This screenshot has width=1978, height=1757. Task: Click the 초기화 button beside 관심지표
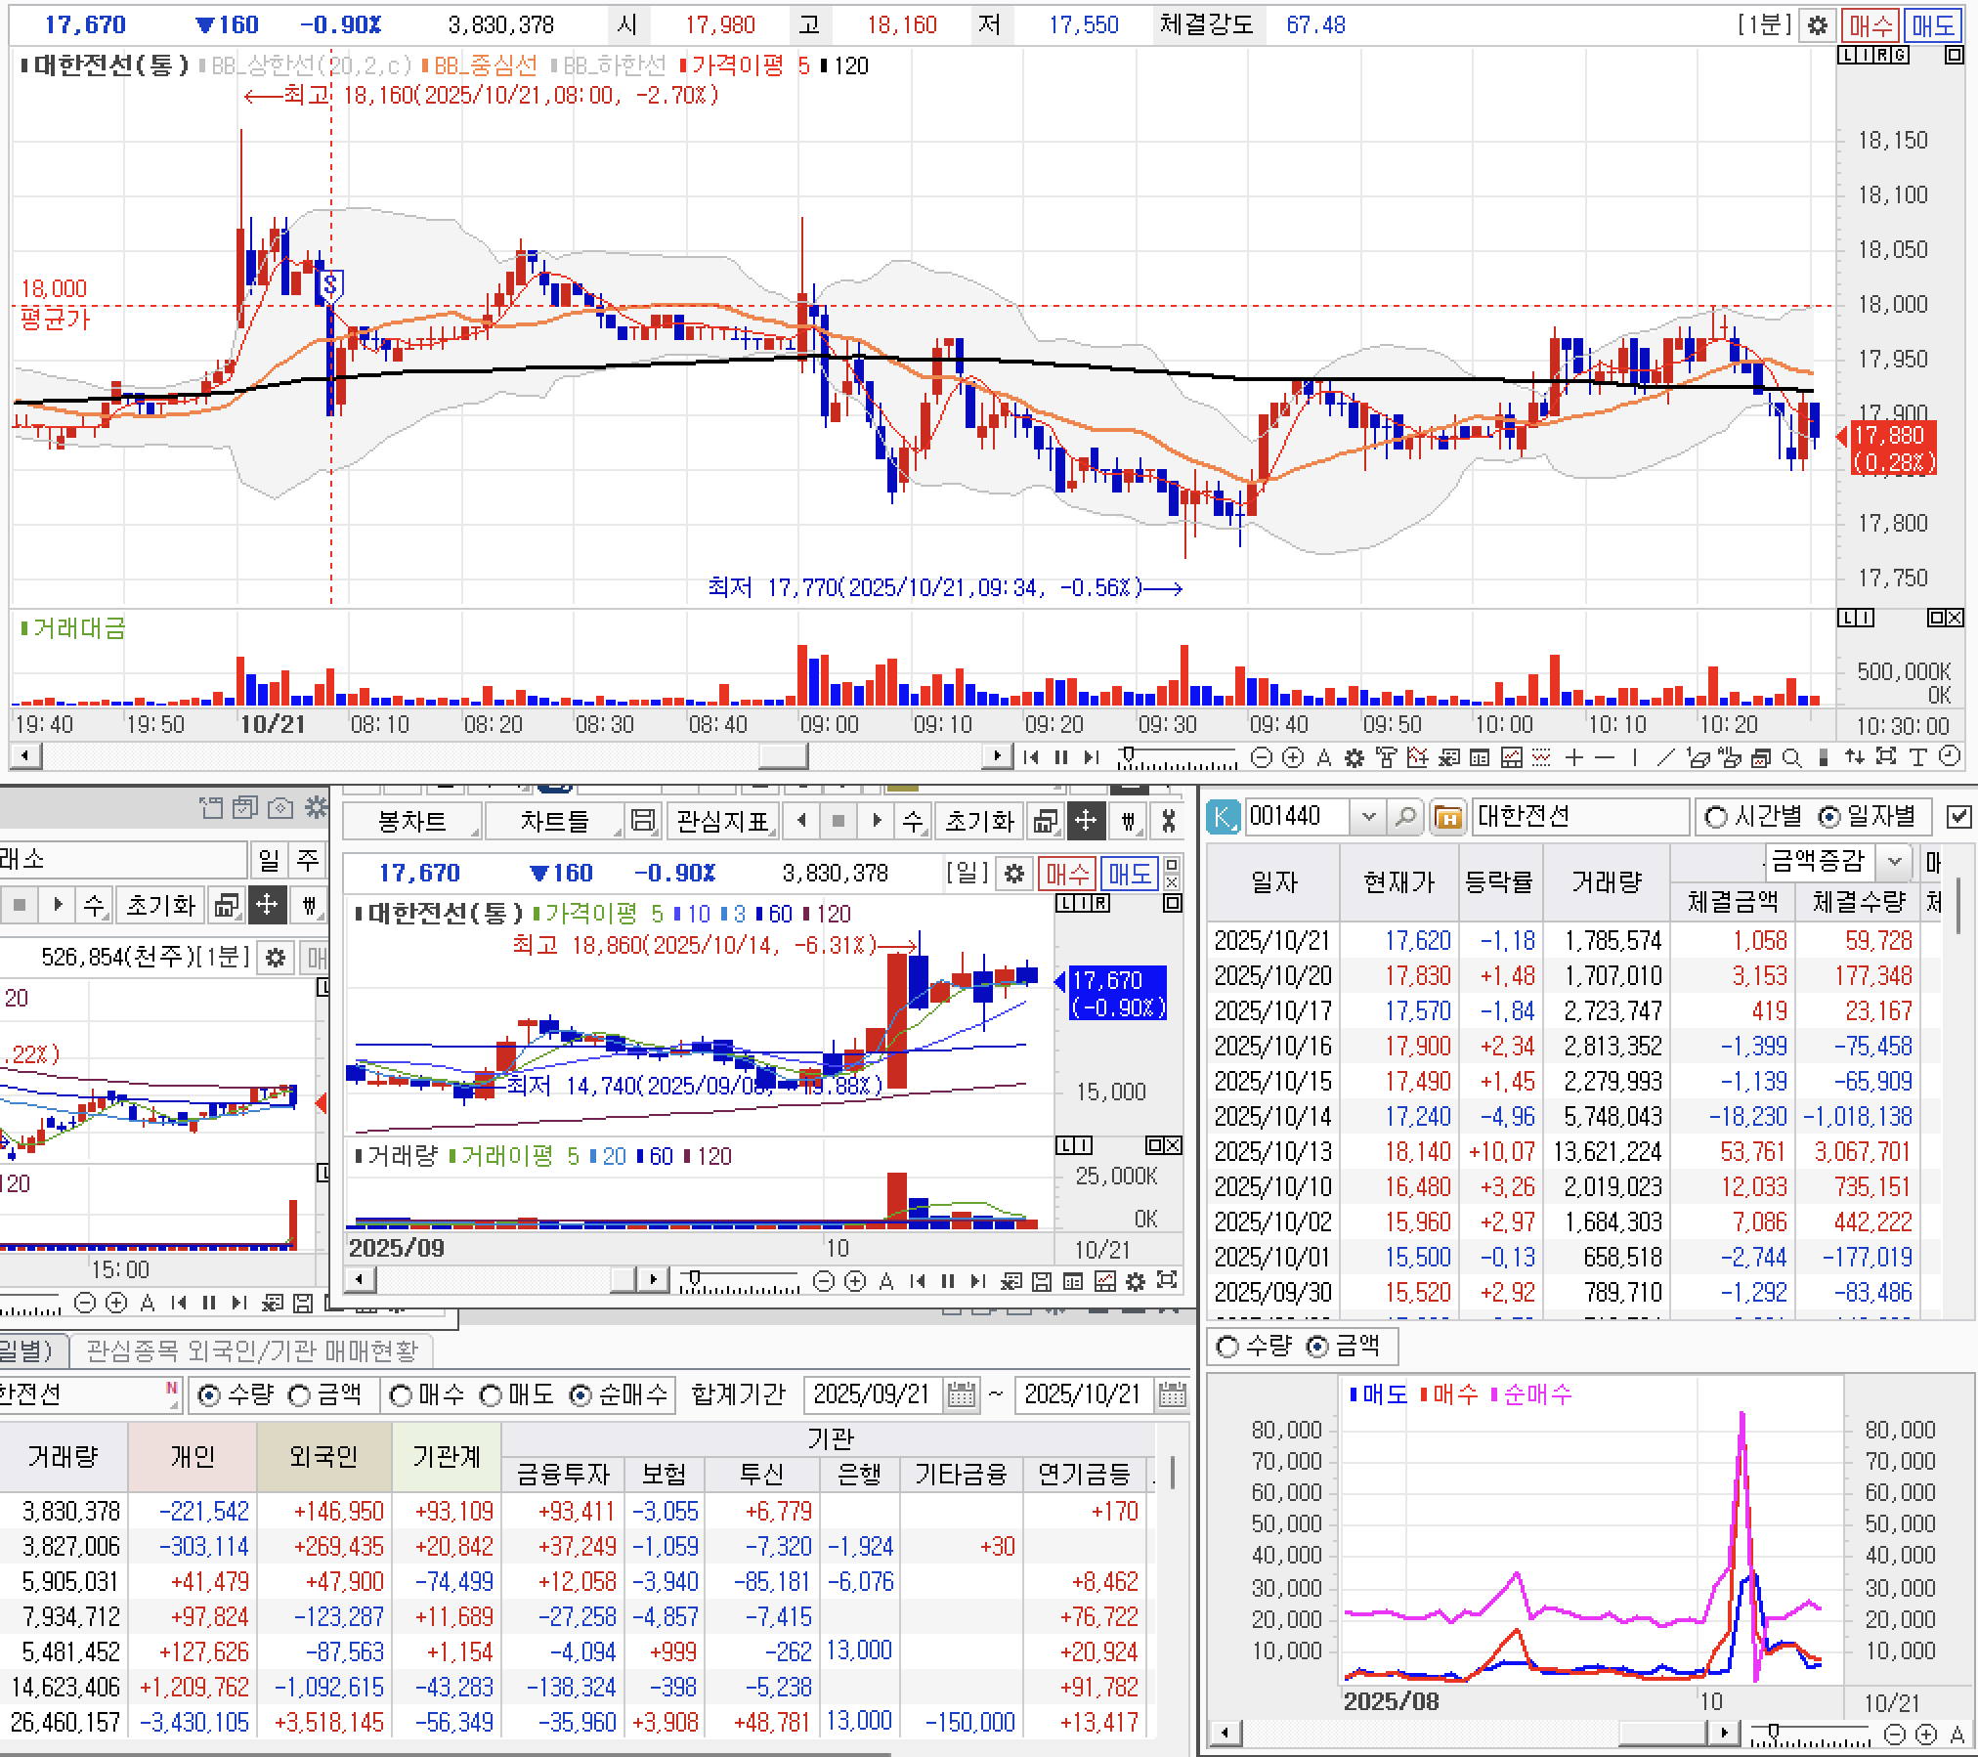coord(978,821)
